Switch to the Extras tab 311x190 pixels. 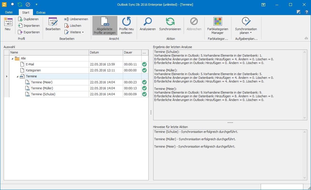41,12
